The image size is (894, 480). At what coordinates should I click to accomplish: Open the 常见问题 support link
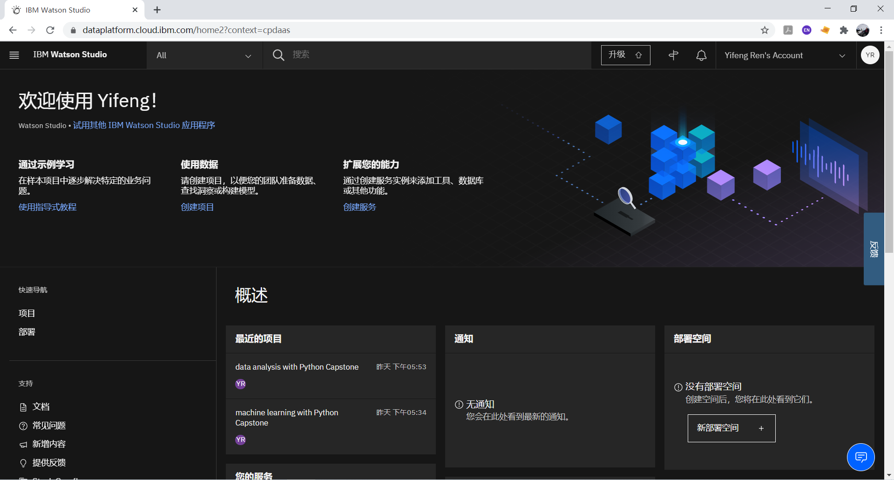pyautogui.click(x=49, y=426)
